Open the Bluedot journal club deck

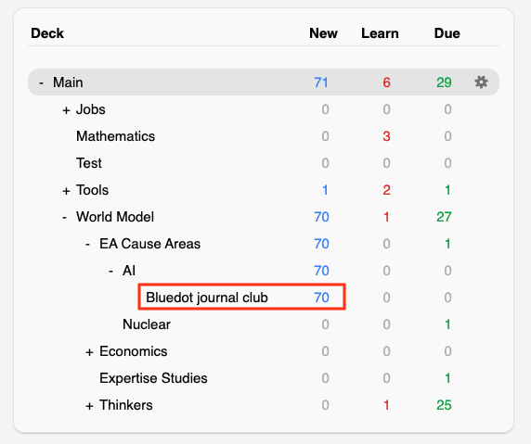click(x=207, y=298)
